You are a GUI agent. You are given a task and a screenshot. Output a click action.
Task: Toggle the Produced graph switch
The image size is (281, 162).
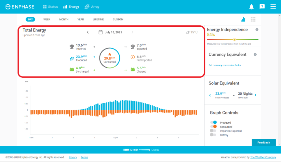213,122
